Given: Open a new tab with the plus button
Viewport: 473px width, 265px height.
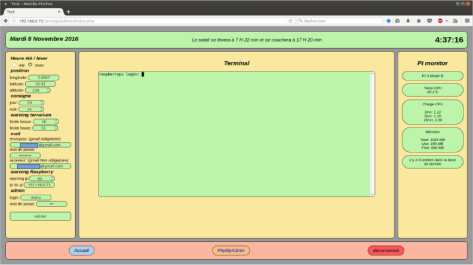Looking at the screenshot, I should pos(68,11).
